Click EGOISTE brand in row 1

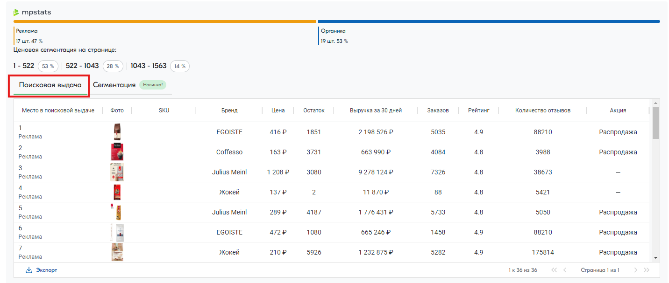[229, 132]
